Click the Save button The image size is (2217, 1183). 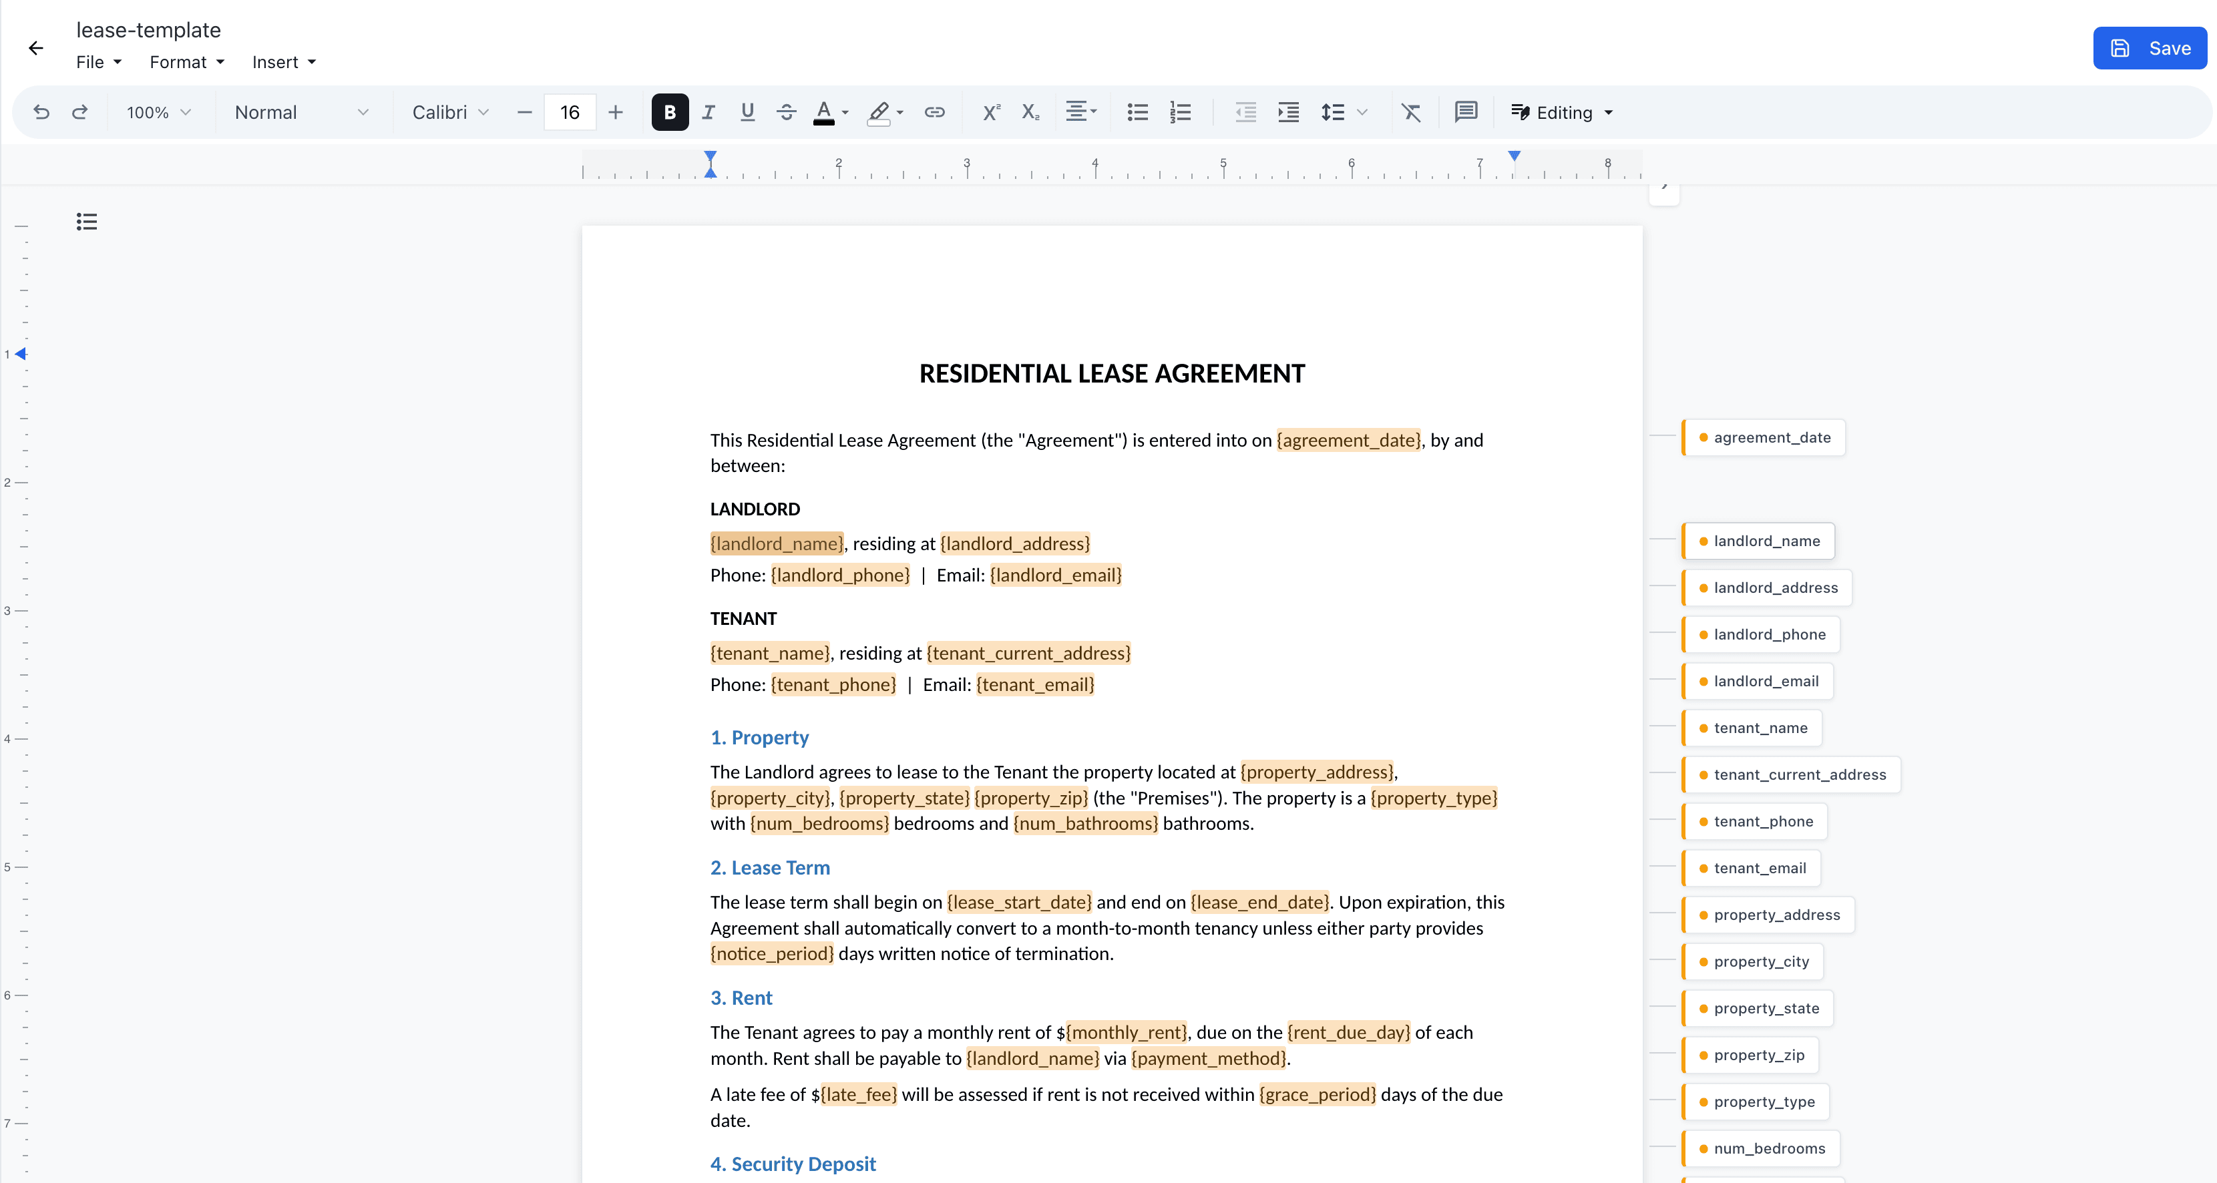pos(2149,48)
